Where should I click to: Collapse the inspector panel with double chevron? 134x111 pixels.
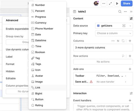131,12
